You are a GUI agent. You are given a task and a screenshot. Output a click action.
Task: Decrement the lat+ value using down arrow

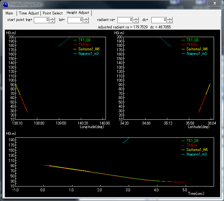tap(86, 22)
